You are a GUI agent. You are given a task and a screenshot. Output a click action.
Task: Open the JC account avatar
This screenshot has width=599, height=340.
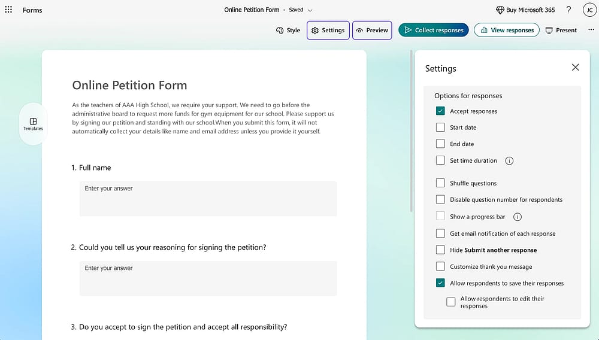point(589,10)
